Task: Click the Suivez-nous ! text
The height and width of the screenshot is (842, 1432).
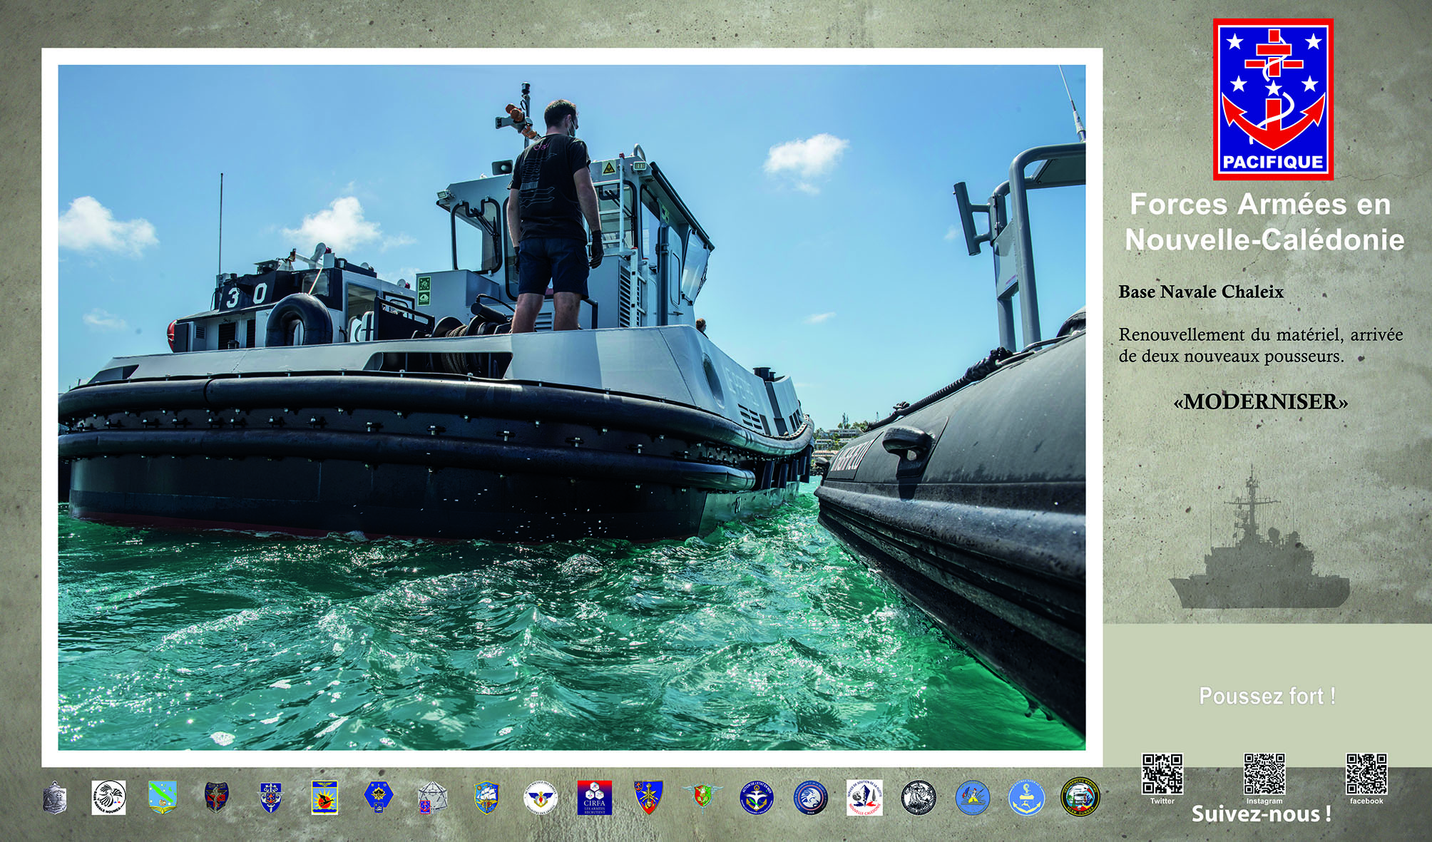Action: (1261, 814)
